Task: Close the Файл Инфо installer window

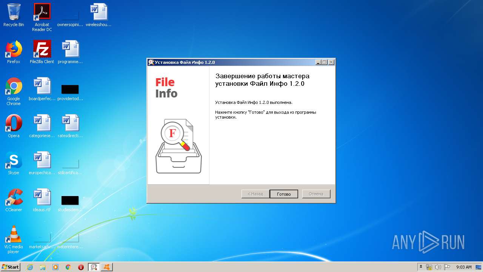Action: click(x=331, y=62)
